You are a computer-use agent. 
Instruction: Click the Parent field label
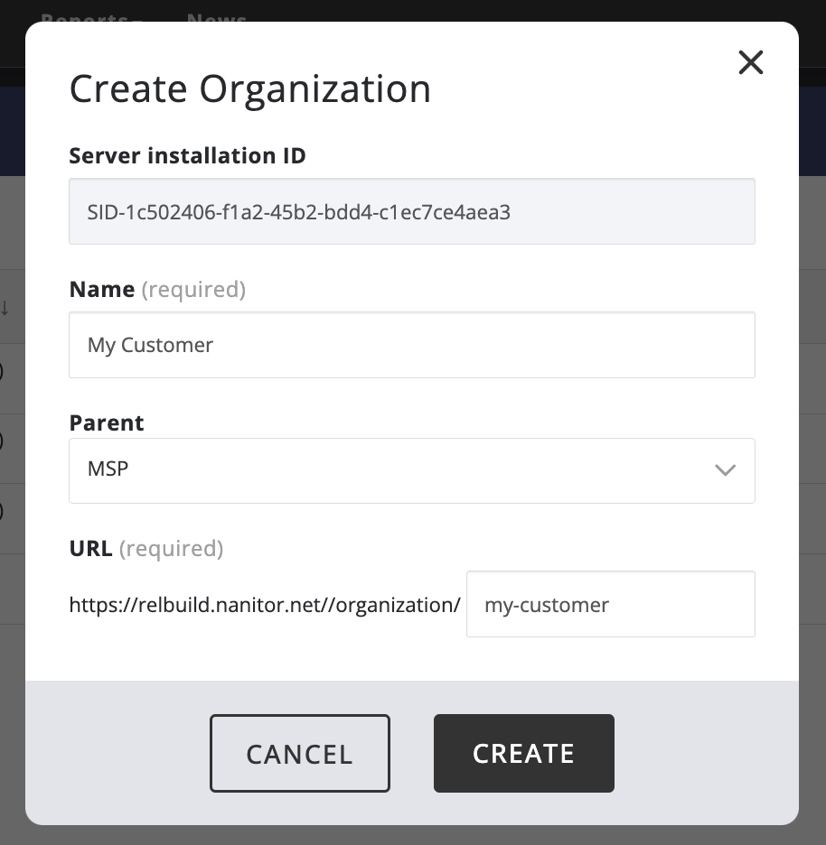tap(107, 422)
